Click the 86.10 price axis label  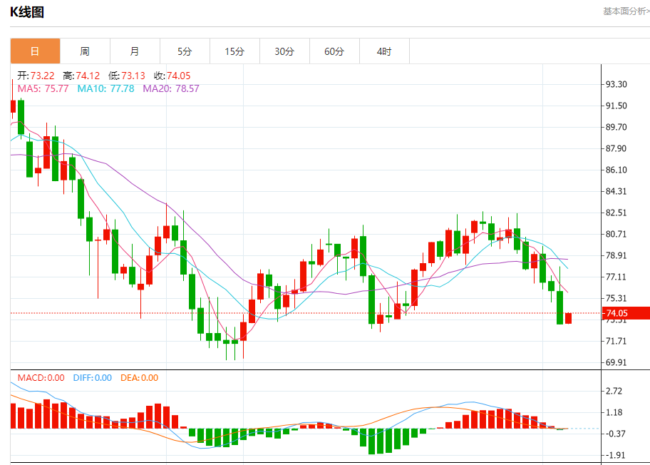(616, 170)
